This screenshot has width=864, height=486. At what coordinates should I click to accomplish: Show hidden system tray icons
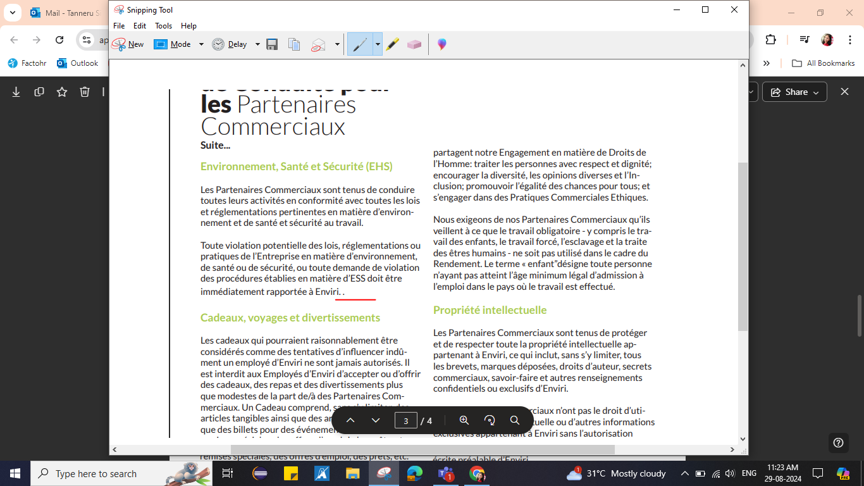point(684,473)
